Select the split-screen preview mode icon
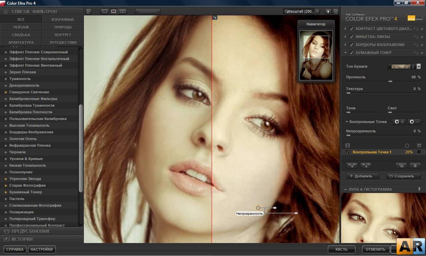Image resolution: width=426 pixels, height=256 pixels. click(x=114, y=11)
